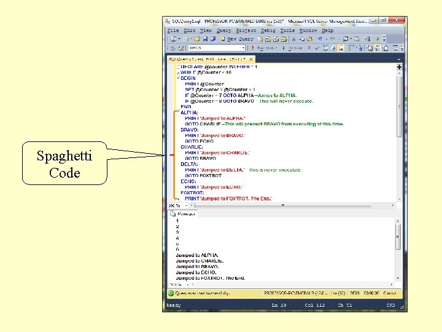Click the New Query toolbar button
The image size is (442, 332).
tap(239, 39)
